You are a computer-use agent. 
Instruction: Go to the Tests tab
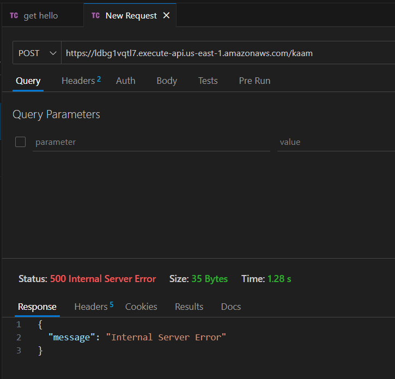tap(208, 81)
